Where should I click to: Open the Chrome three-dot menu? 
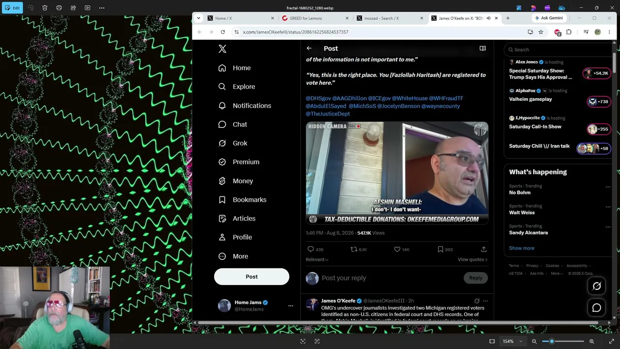609,32
